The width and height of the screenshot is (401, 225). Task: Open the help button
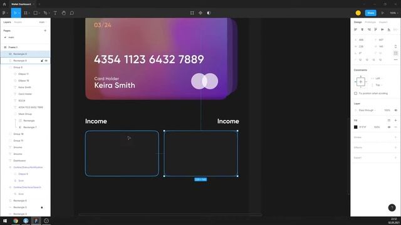(x=392, y=207)
